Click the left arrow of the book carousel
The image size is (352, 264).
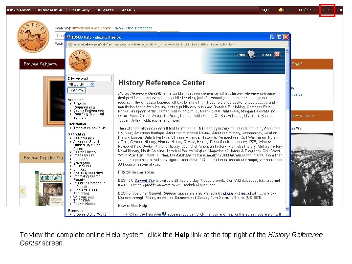(x=22, y=191)
